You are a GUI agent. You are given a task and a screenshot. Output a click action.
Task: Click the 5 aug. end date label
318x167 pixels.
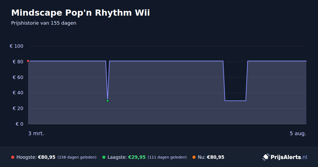pos(298,133)
